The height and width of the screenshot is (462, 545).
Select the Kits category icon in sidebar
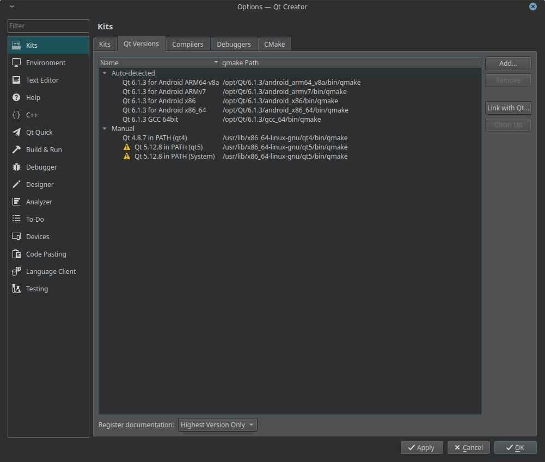click(16, 45)
